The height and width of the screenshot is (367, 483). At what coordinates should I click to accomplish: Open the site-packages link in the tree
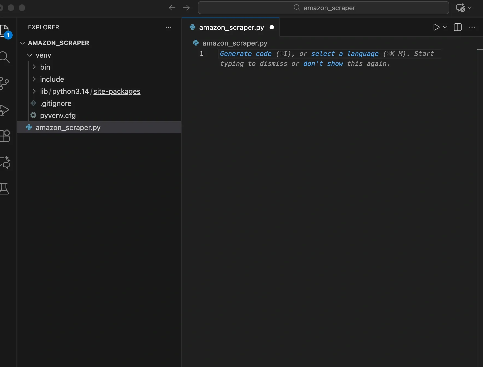point(116,91)
